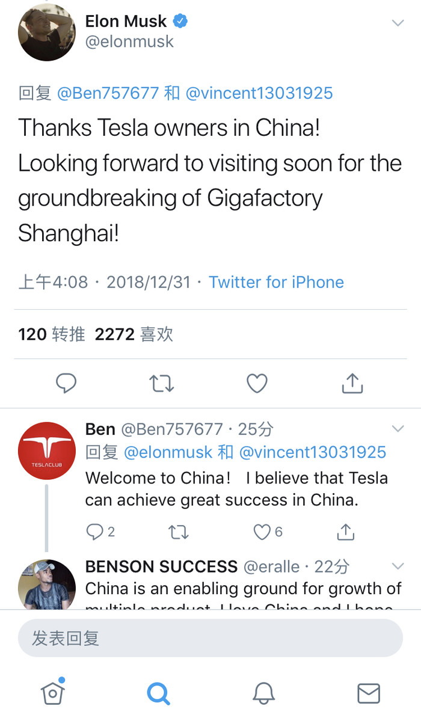Viewport: 421px width, 721px height.
Task: Open the reply icon under Elon Musk's tweet
Action: tap(66, 383)
